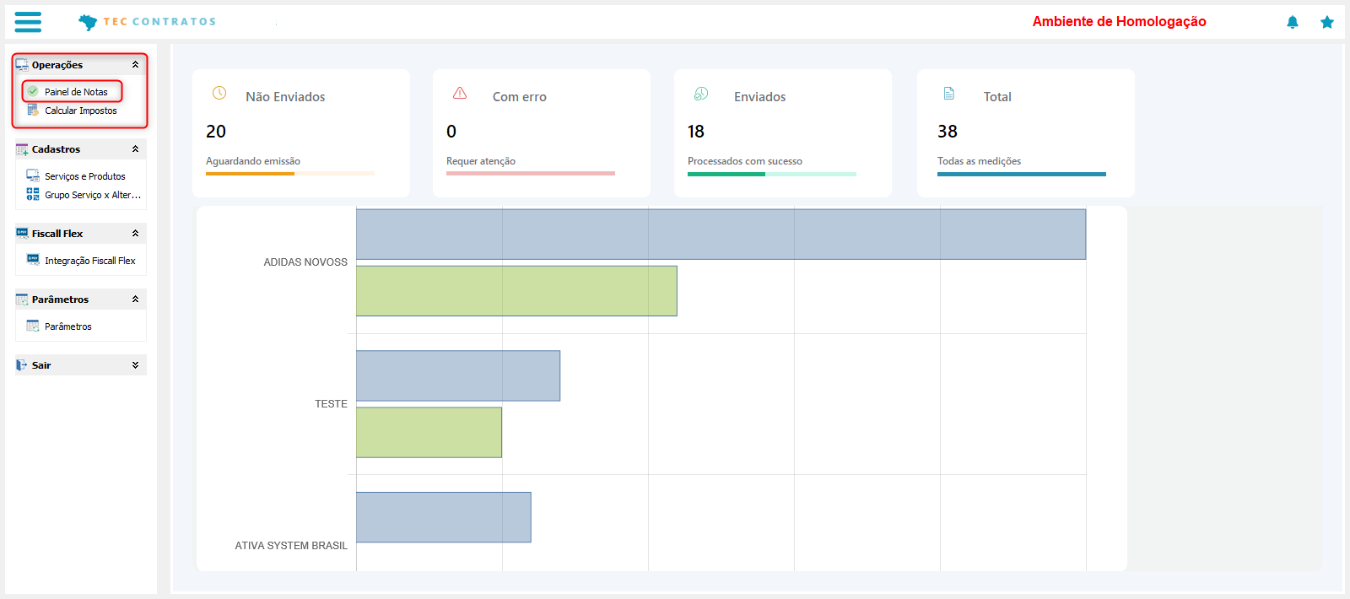Click the document icon on Total card
The width and height of the screenshot is (1350, 599).
point(949,94)
